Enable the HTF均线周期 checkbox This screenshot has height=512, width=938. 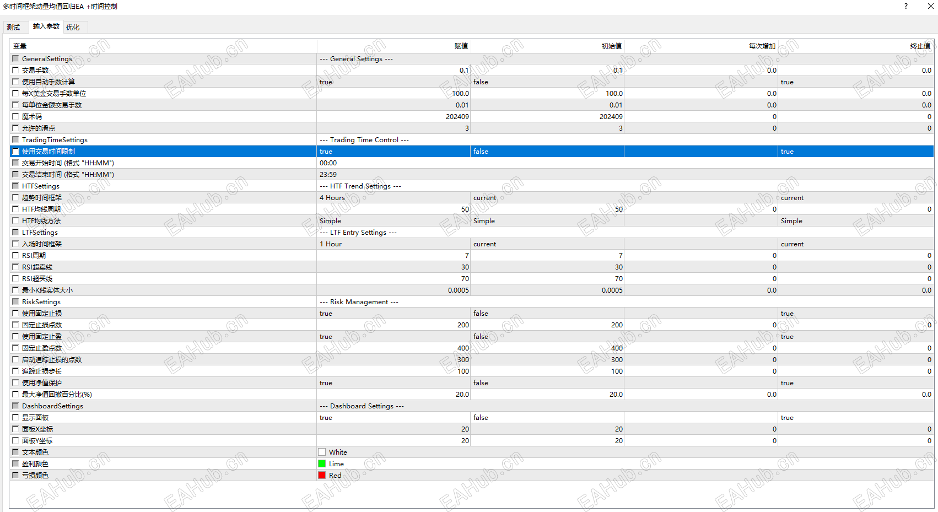point(15,209)
